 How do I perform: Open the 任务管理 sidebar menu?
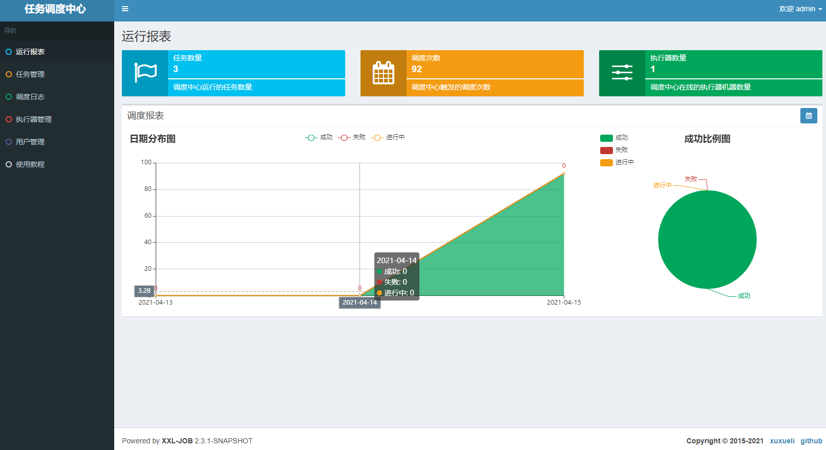(57, 74)
